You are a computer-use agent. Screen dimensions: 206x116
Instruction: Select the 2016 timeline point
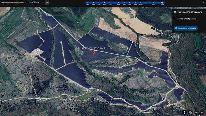pyautogui.click(x=118, y=3)
